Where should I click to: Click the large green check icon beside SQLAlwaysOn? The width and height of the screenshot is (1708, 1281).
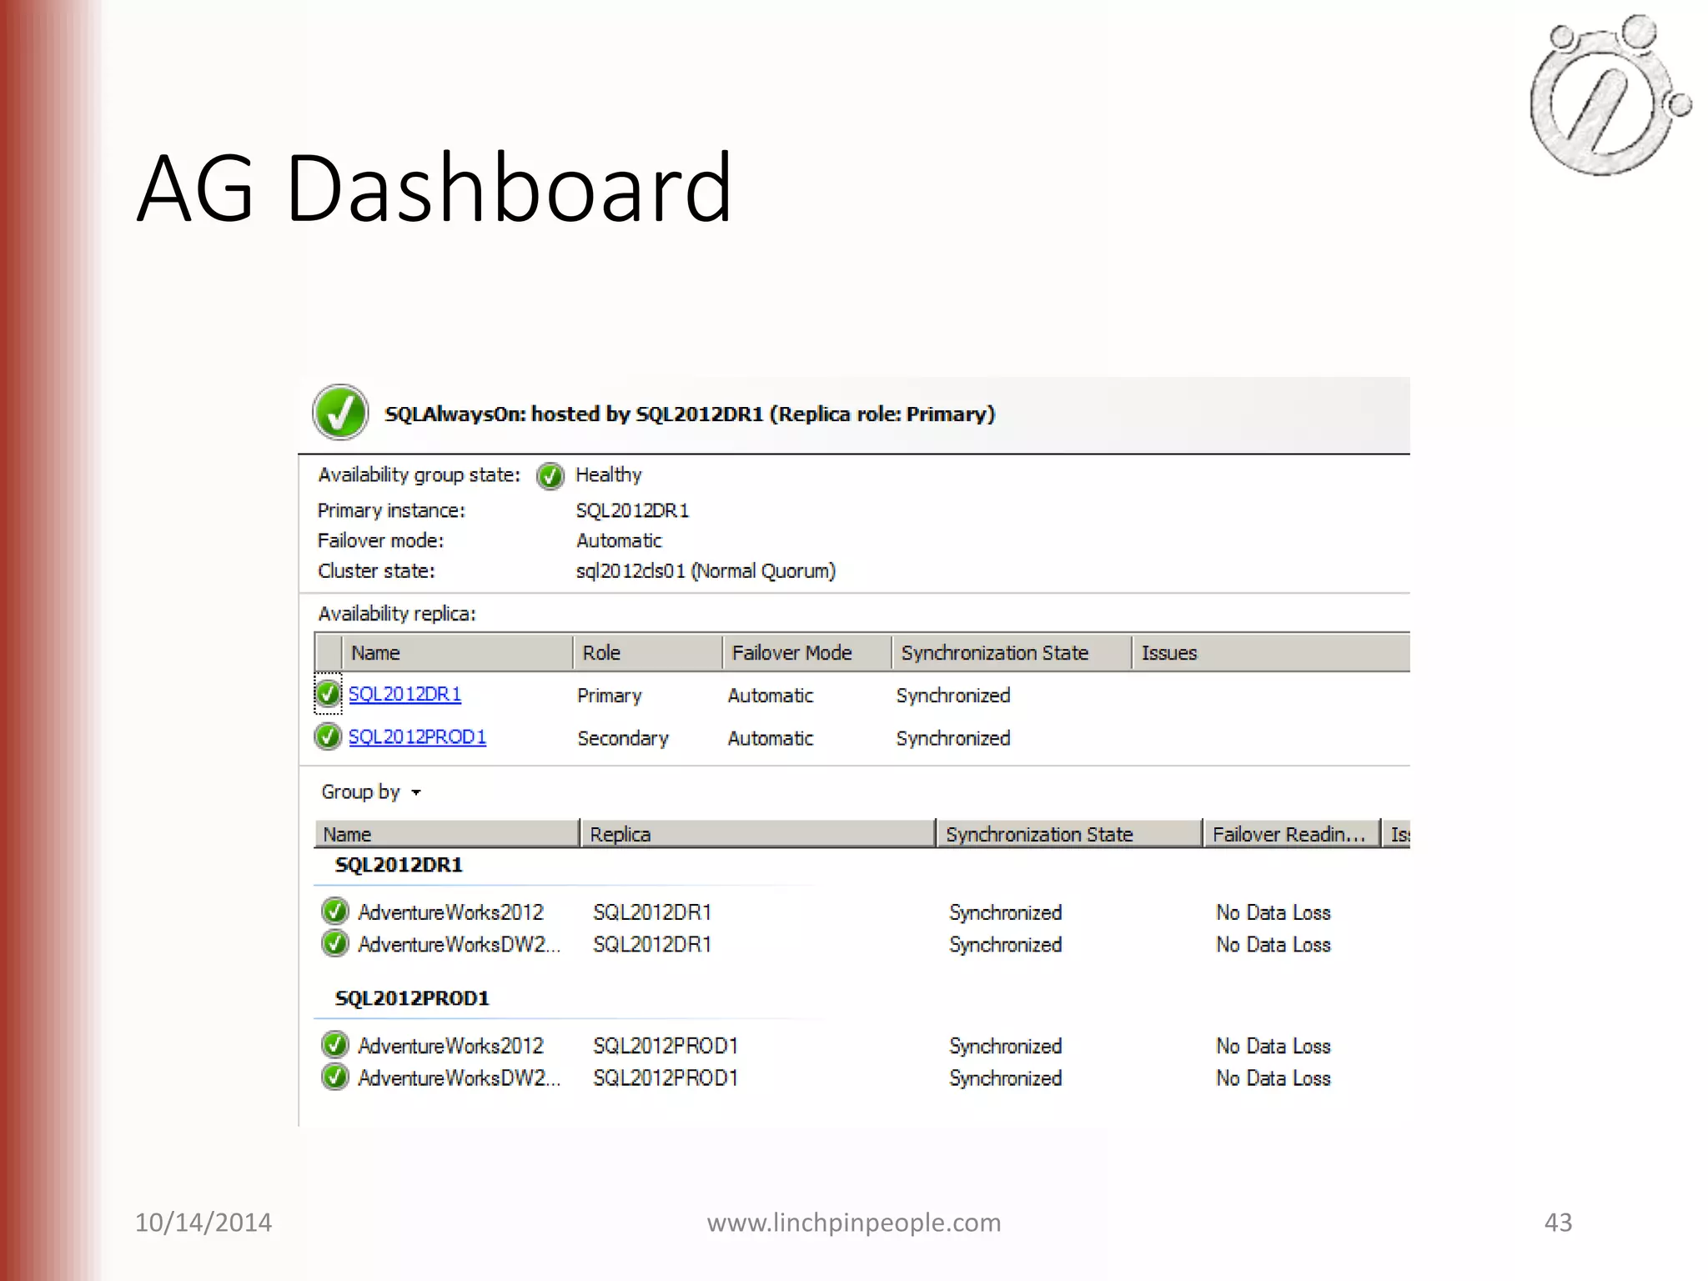pyautogui.click(x=340, y=412)
